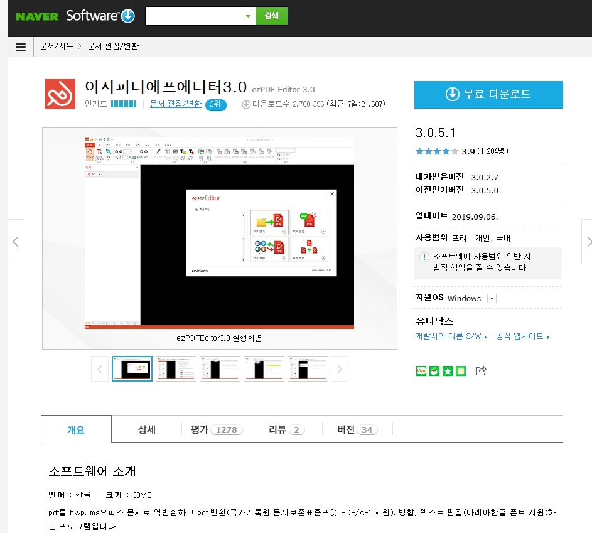592x533 pixels.
Task: Expand the 지원OS Windows dropdown
Action: pyautogui.click(x=492, y=299)
